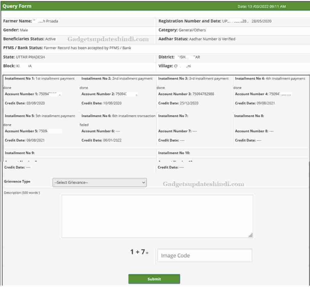
Task: Click the 6th installment transaction failed text
Action: pos(134,116)
